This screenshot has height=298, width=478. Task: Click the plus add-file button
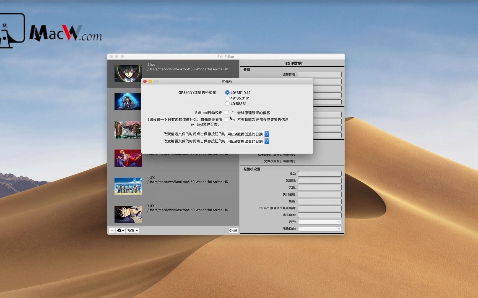(112, 230)
